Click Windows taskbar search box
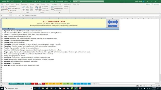 click(x=18, y=88)
